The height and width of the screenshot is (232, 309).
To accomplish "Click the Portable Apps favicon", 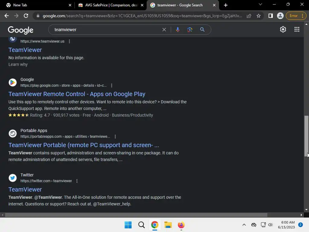I will 13,134.
